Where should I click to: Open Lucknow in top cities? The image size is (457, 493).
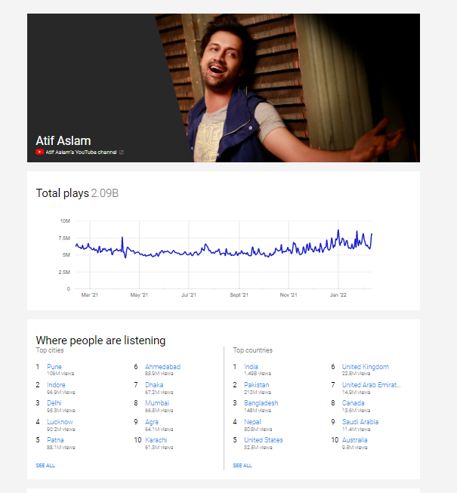(x=60, y=421)
